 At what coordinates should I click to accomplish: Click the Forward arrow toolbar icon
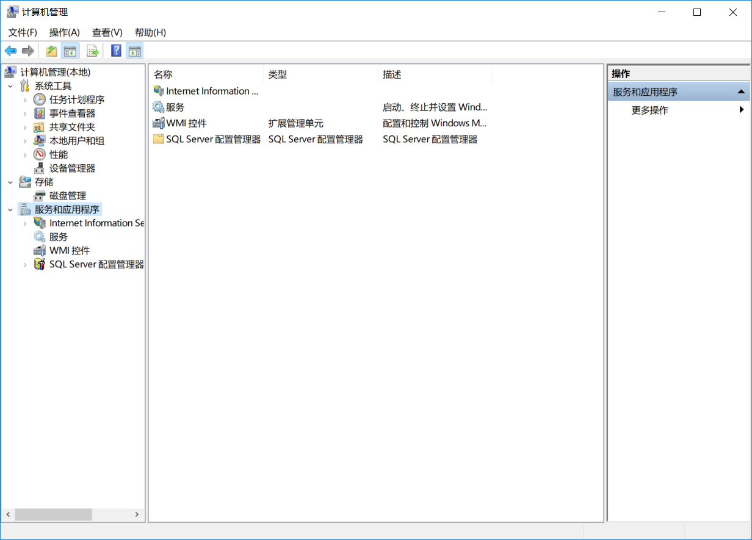(x=27, y=51)
